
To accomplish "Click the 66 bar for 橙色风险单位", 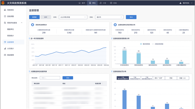I will point(139,58).
